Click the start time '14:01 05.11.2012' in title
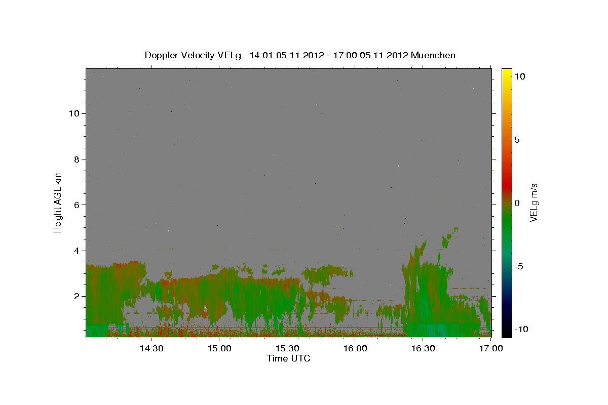Image resolution: width=608 pixels, height=405 pixels. coord(287,55)
